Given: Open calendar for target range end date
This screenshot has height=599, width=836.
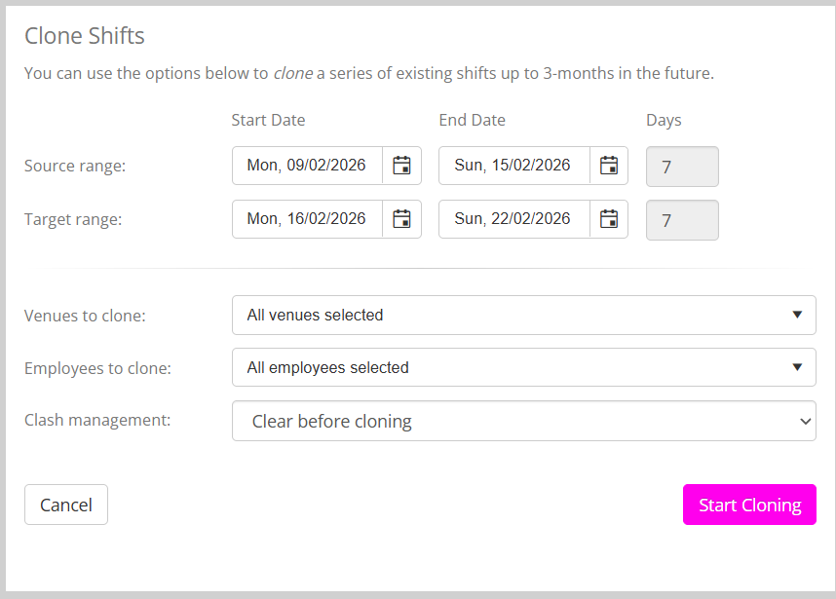Looking at the screenshot, I should pyautogui.click(x=609, y=219).
